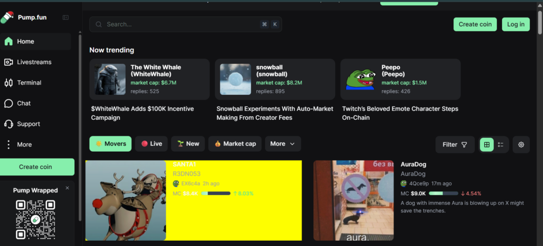Expand the More filter dropdown
The image size is (543, 246).
click(x=283, y=144)
